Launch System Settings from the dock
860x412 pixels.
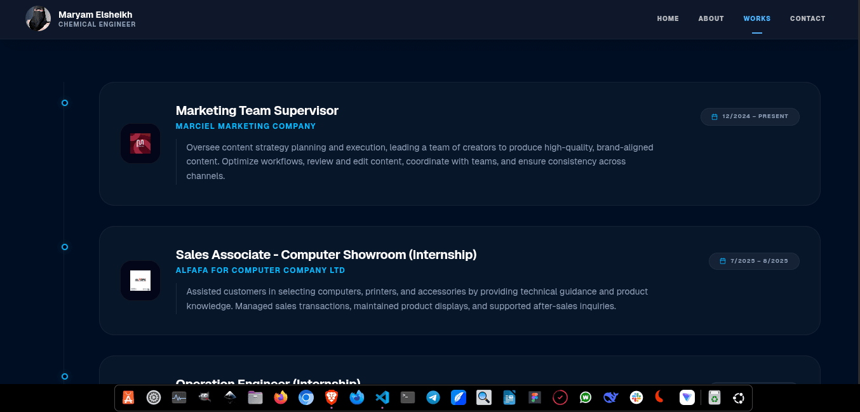click(x=154, y=398)
